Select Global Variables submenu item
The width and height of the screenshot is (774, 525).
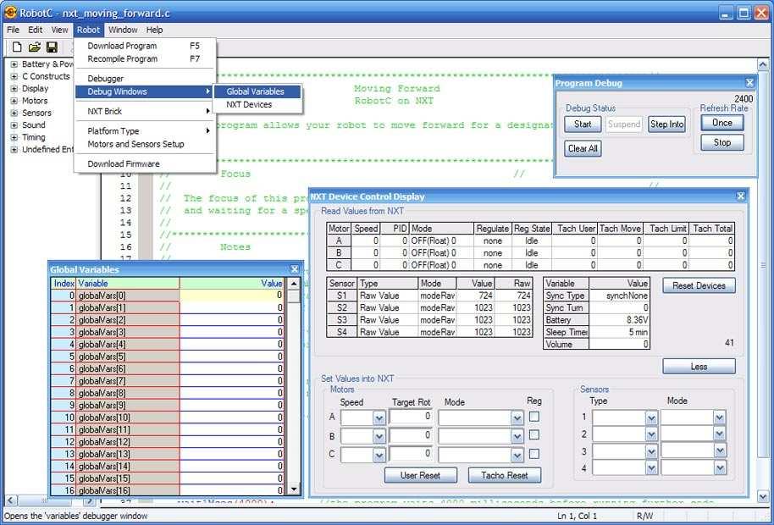click(x=257, y=91)
